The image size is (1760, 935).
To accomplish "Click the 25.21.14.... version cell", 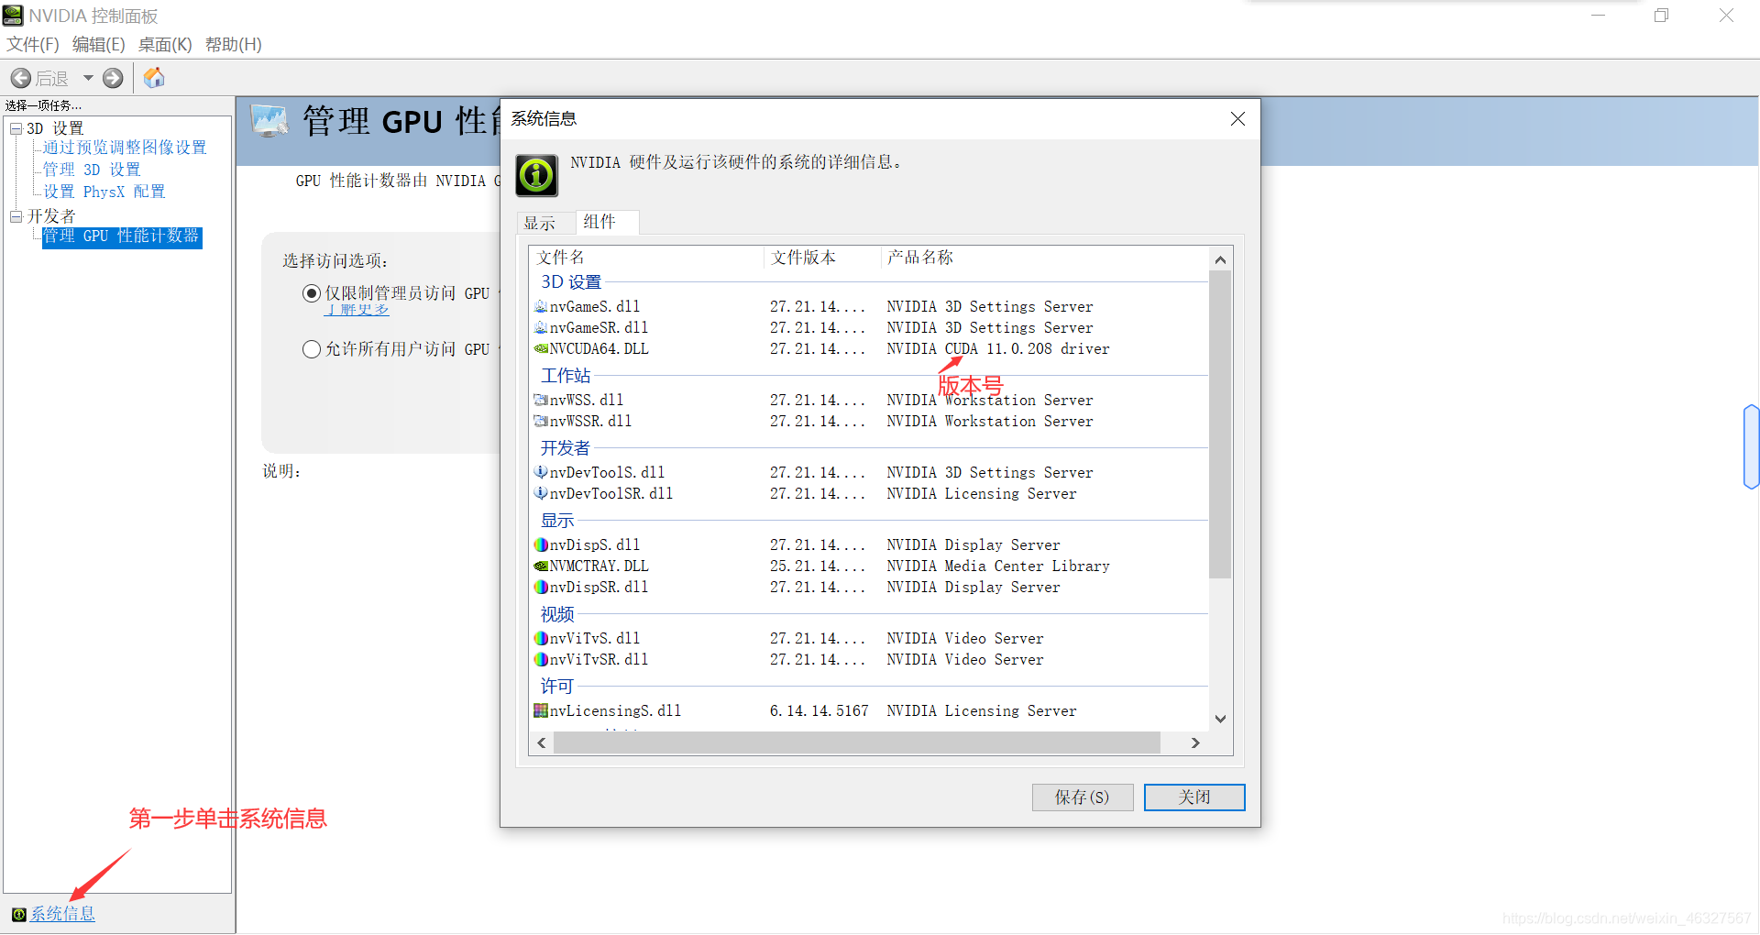I will click(x=818, y=566).
